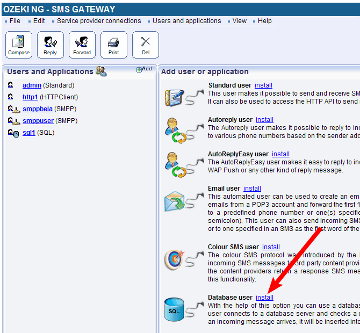Screen dimensions: 360x333
Task: Open Service provider connections menu
Action: (99, 21)
